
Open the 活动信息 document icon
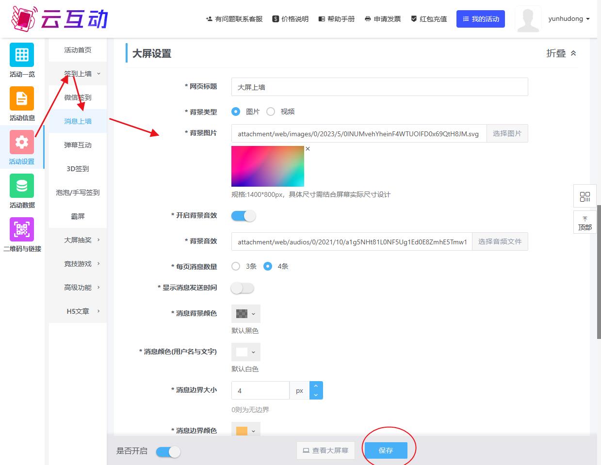point(22,99)
